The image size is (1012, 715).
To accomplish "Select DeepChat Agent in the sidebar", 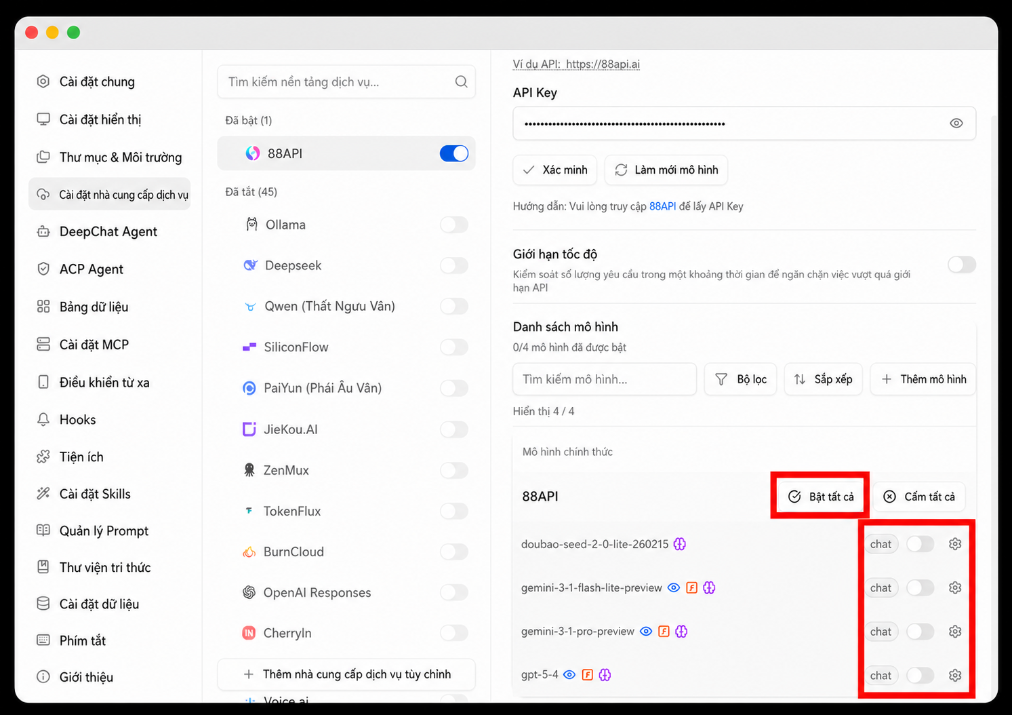I will 109,232.
